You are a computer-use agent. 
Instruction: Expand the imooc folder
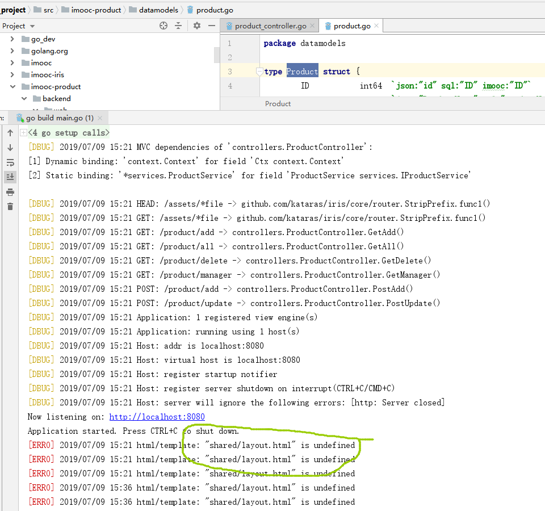pyautogui.click(x=12, y=62)
